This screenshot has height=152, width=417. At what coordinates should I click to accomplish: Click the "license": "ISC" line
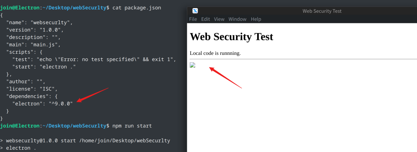tap(32, 89)
